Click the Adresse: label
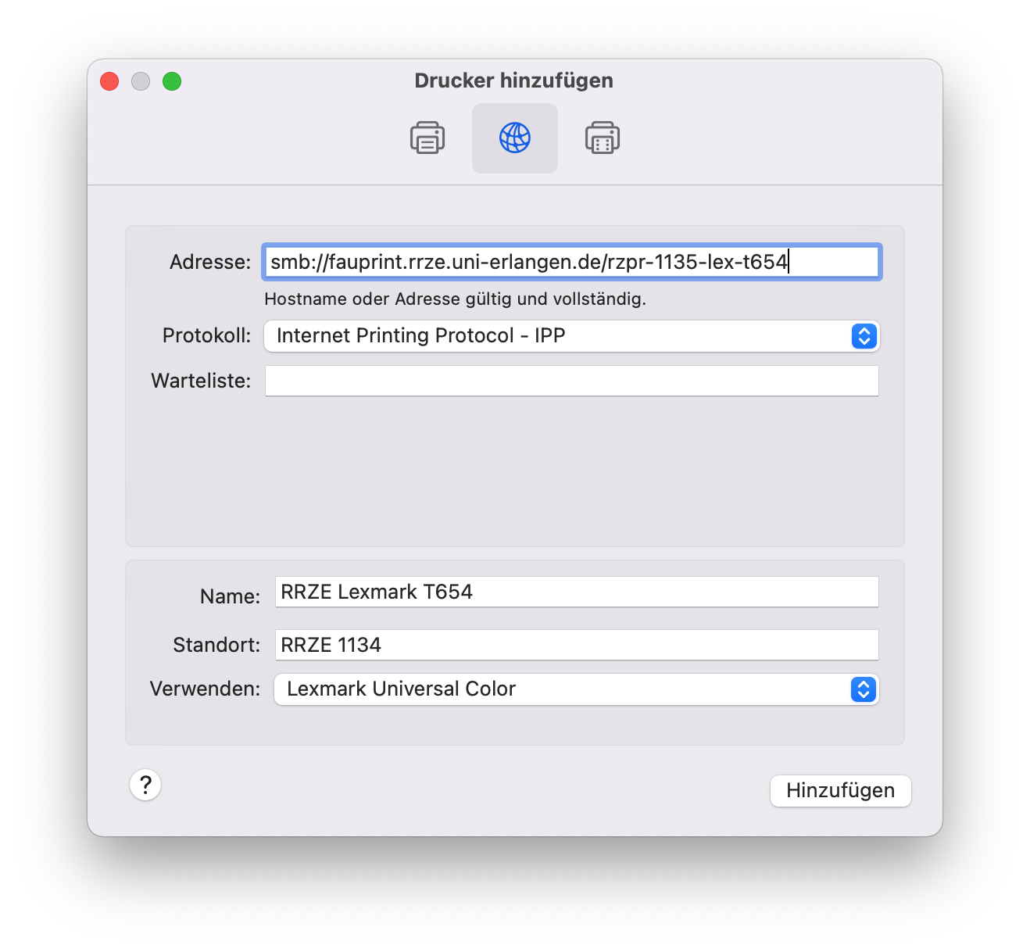The width and height of the screenshot is (1030, 952). (210, 262)
